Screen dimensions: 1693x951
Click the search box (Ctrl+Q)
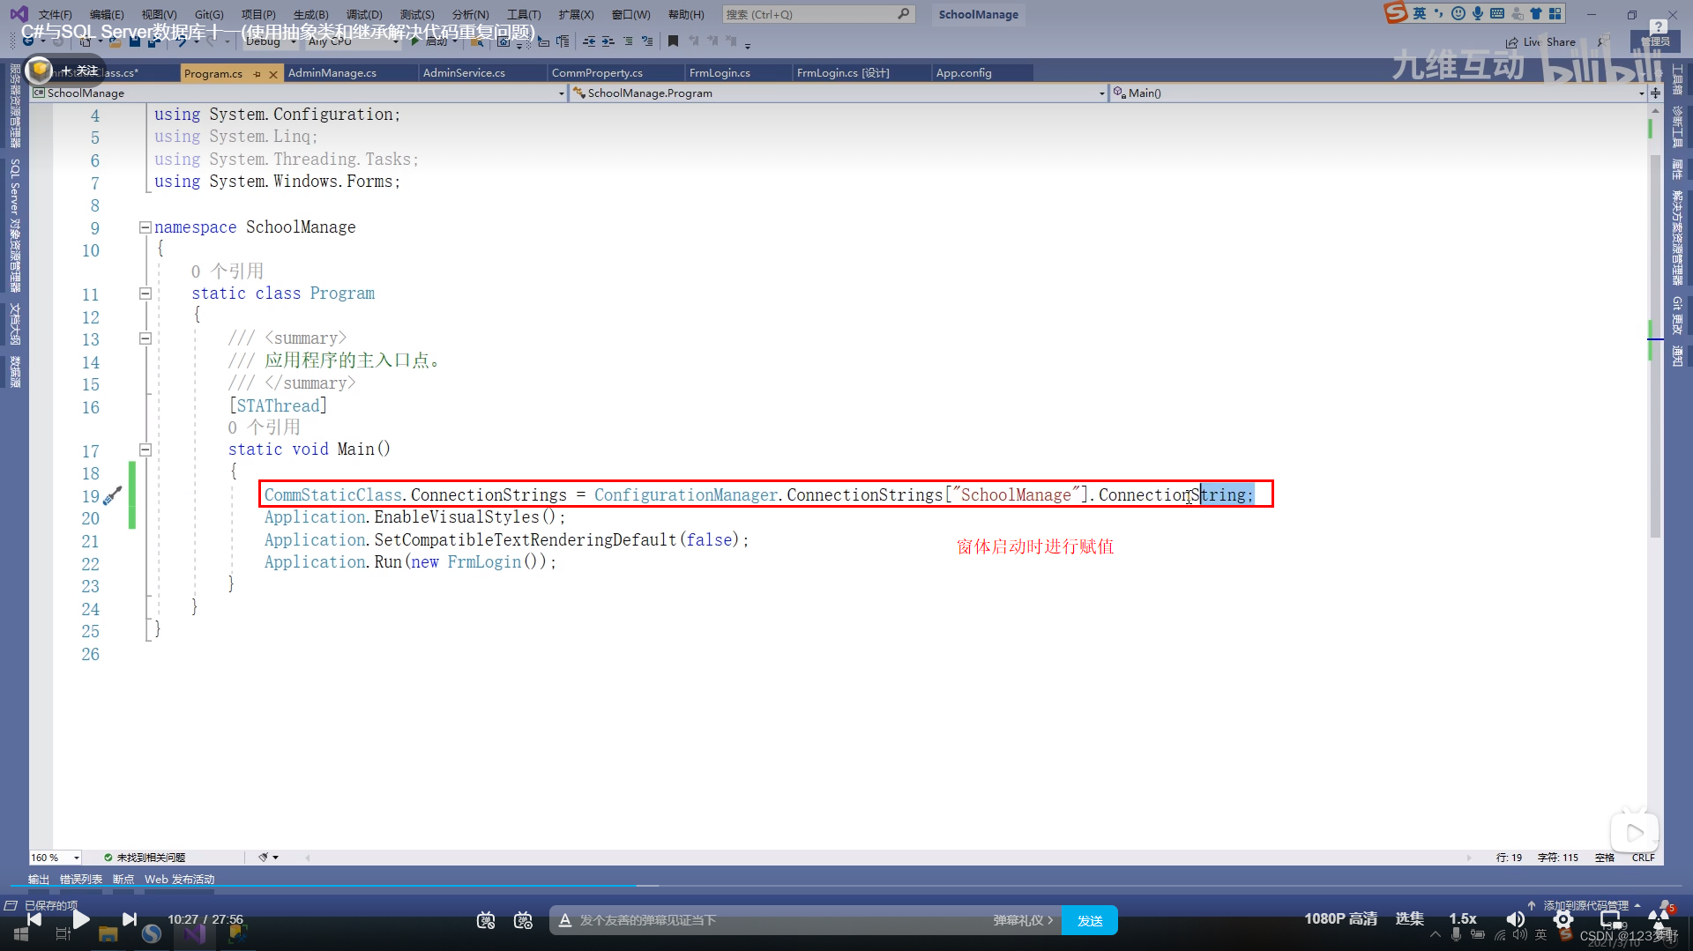coord(817,14)
